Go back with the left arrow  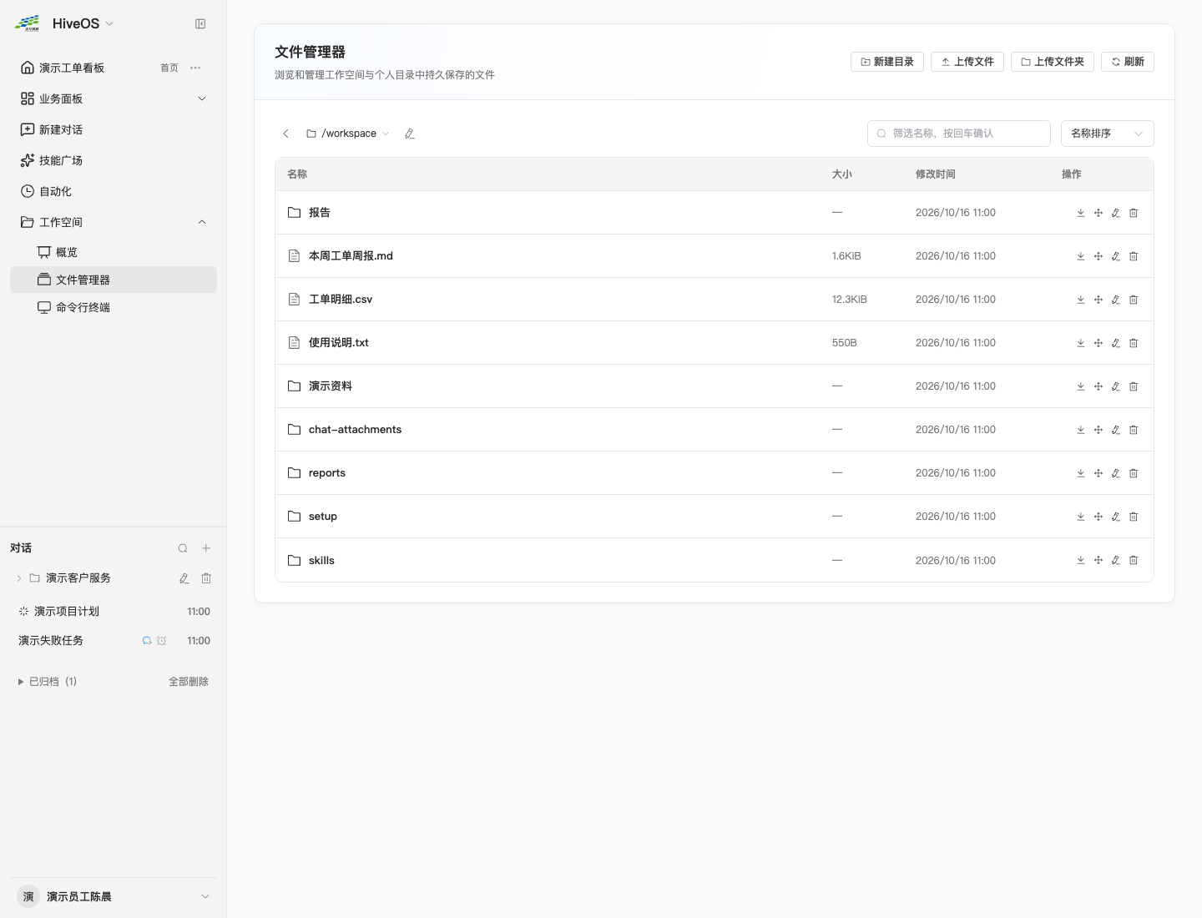click(x=286, y=134)
